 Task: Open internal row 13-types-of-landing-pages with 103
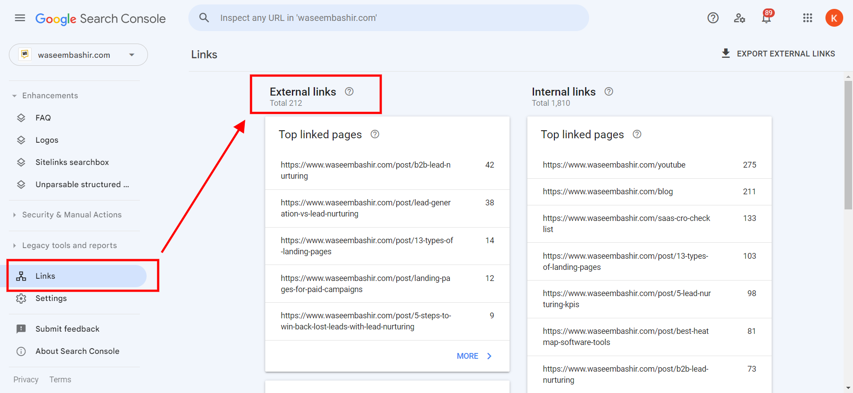650,262
